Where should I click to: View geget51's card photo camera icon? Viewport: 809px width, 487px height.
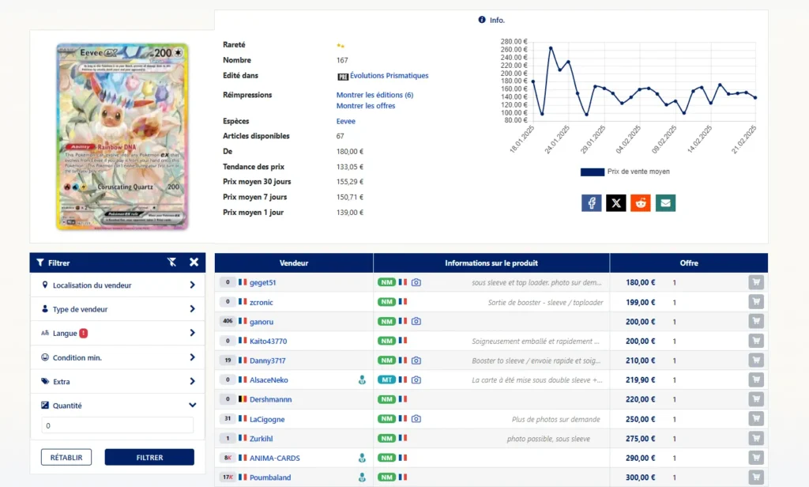pyautogui.click(x=416, y=282)
